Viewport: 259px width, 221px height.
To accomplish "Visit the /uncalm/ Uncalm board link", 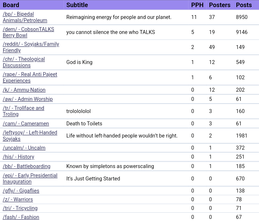I will point(24,148).
